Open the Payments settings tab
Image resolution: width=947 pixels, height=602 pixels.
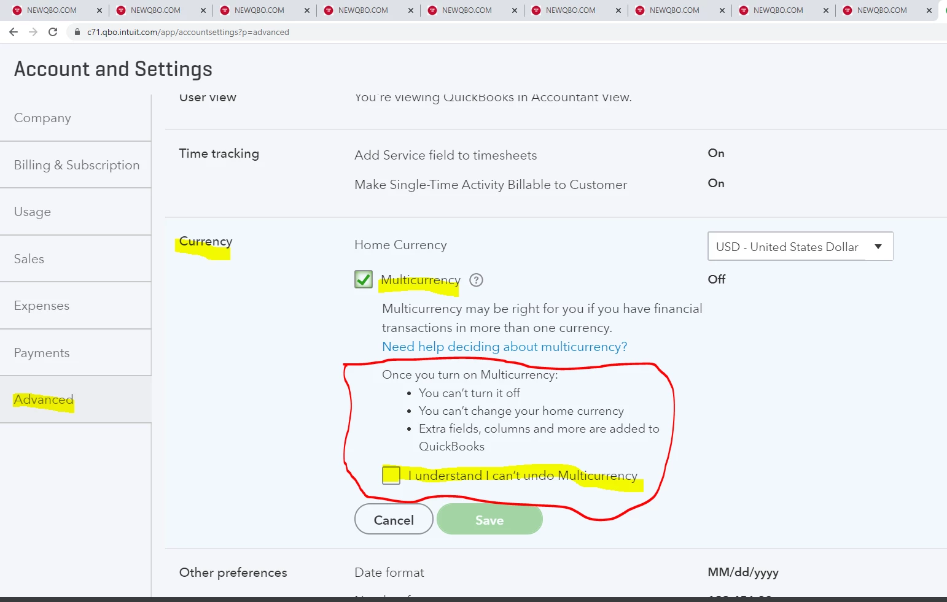(76, 353)
